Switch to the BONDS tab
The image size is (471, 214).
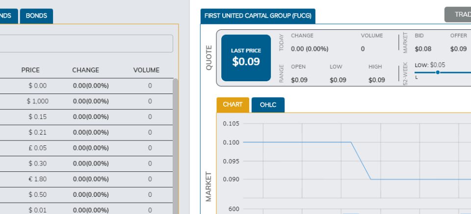pos(36,16)
